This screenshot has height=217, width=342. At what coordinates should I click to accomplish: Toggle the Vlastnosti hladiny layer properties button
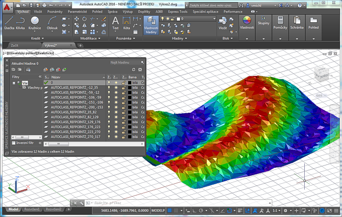tap(151, 25)
